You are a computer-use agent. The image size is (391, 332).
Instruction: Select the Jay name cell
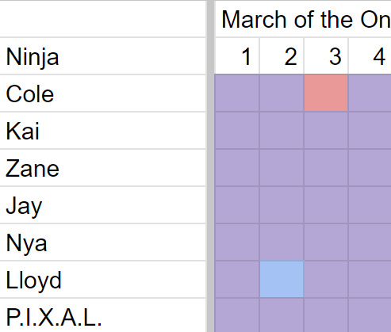pos(102,205)
